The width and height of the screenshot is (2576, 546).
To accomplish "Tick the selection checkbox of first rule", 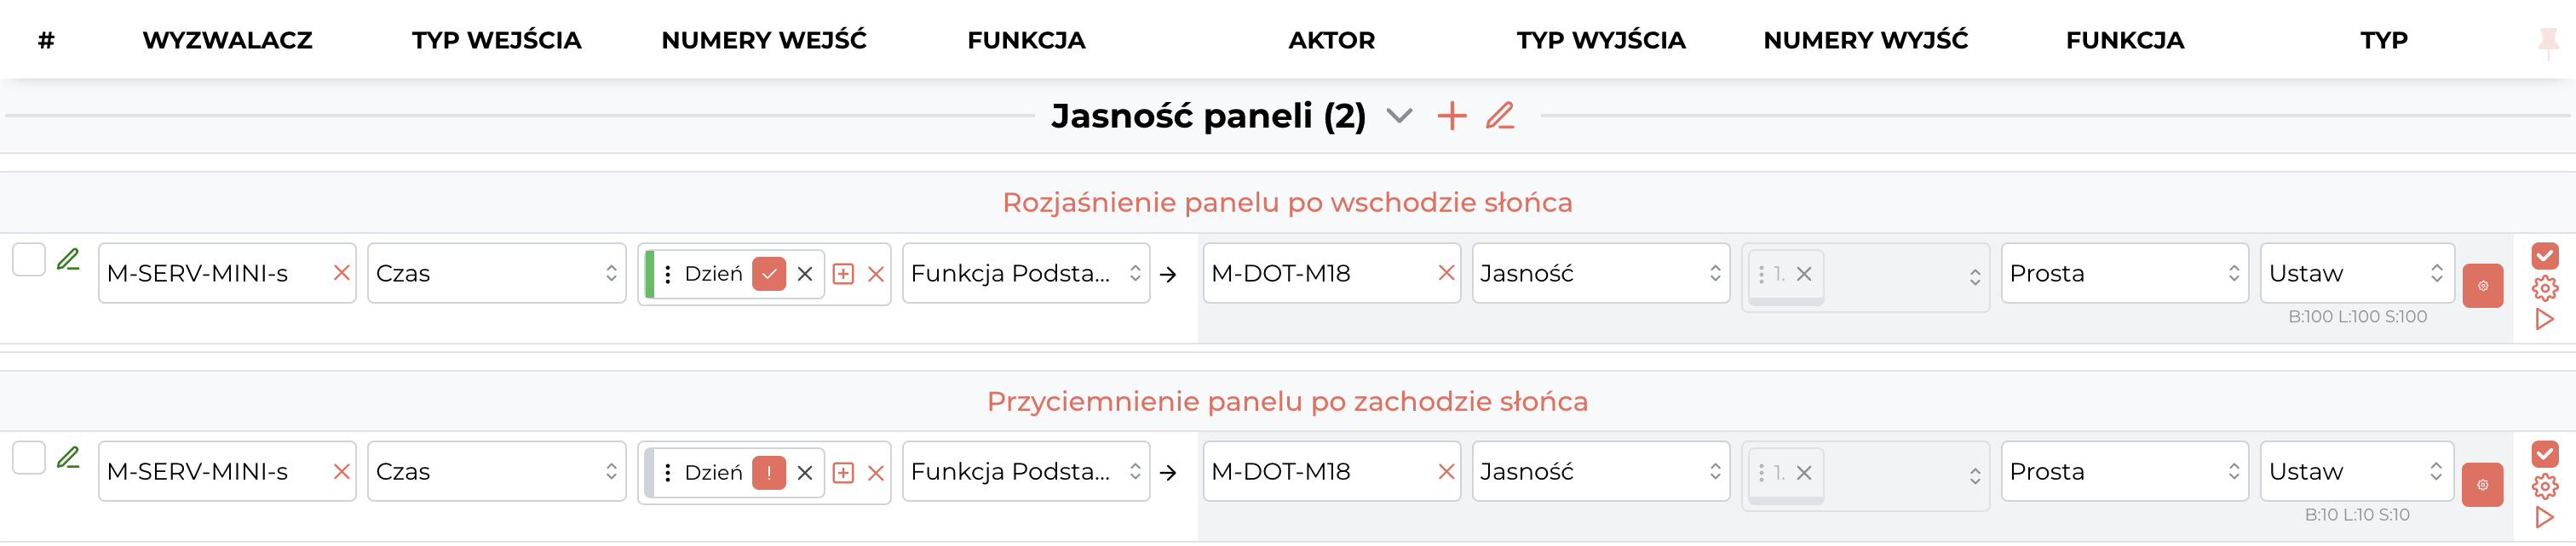I will [29, 259].
